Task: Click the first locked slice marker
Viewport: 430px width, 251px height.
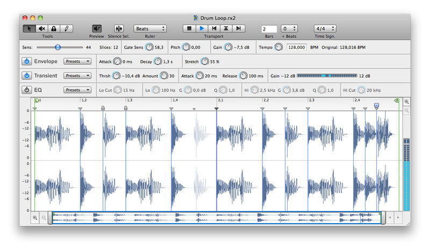Action: (x=103, y=108)
